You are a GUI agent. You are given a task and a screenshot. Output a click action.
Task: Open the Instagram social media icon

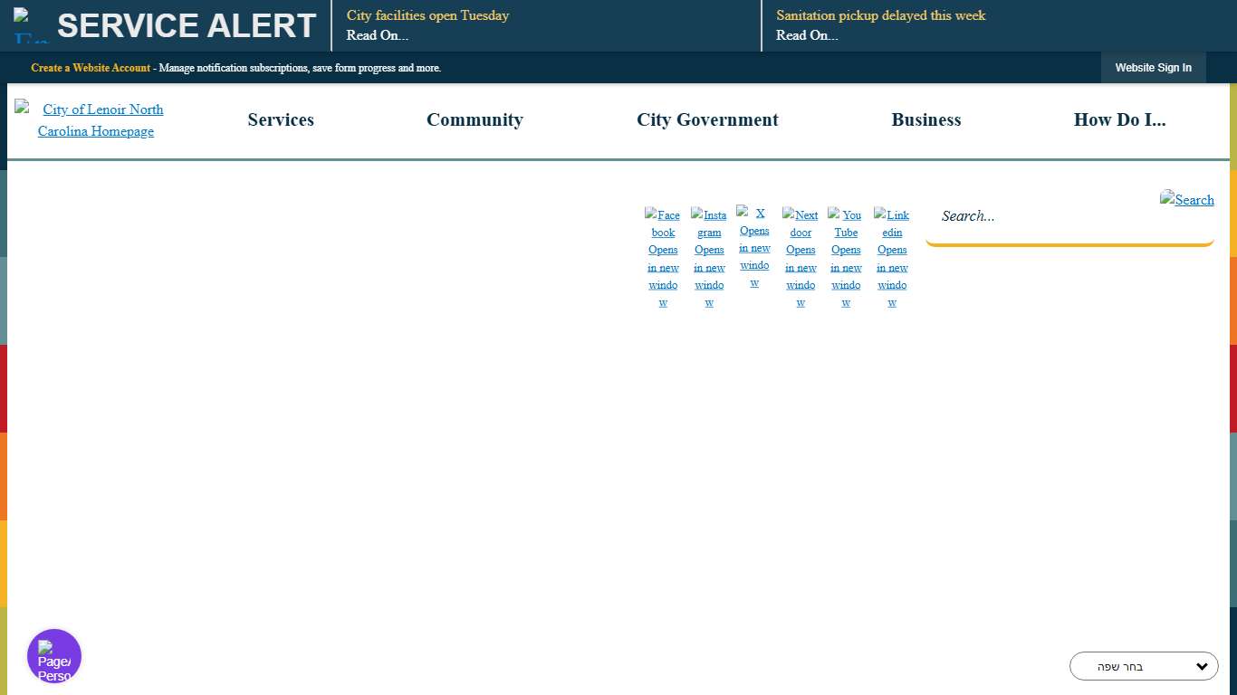[709, 258]
